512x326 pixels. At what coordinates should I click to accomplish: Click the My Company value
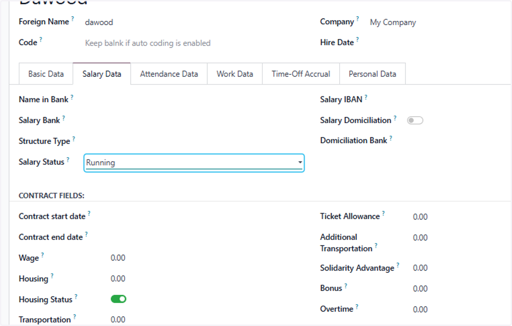(x=393, y=22)
